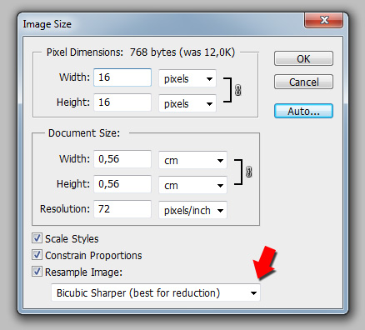This screenshot has width=365, height=330.
Task: Open the Auto... resolution dialog
Action: click(x=303, y=111)
